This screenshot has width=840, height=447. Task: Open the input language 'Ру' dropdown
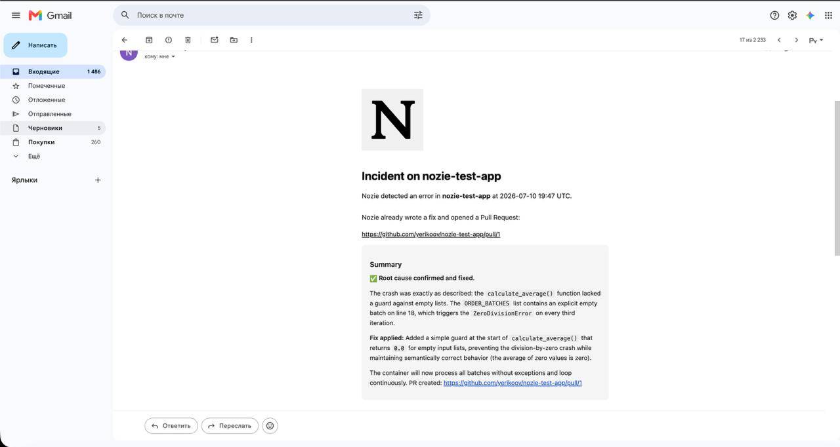[816, 41]
